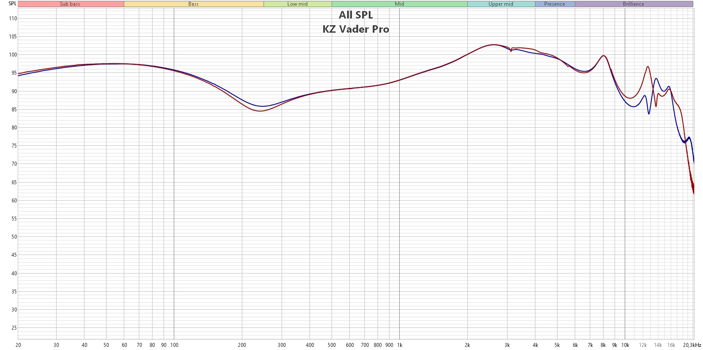Viewport: 703px width, 350px height.
Task: Click the 1k frequency axis label
Action: (399, 345)
